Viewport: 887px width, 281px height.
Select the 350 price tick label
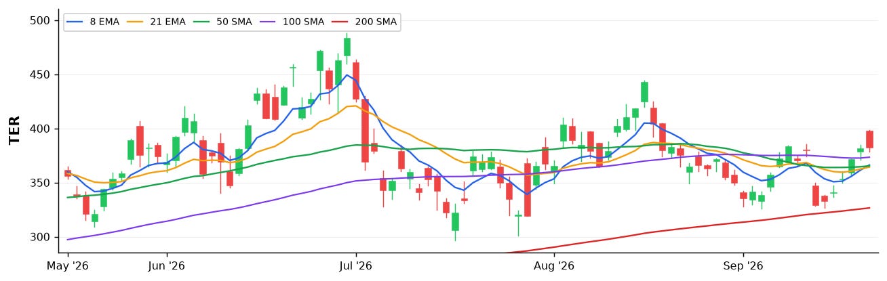(41, 183)
